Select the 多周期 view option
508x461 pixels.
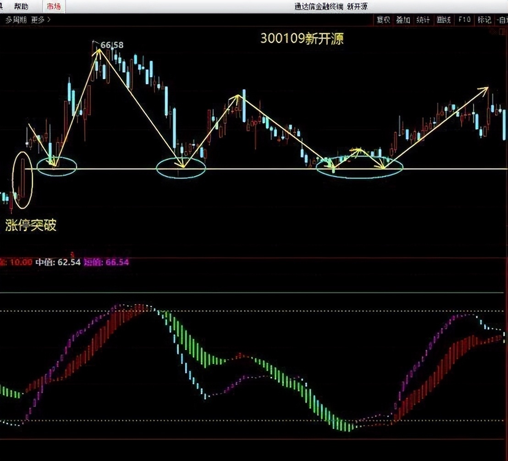point(16,20)
